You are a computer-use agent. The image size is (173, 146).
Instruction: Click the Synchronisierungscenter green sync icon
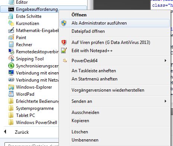tap(11, 66)
